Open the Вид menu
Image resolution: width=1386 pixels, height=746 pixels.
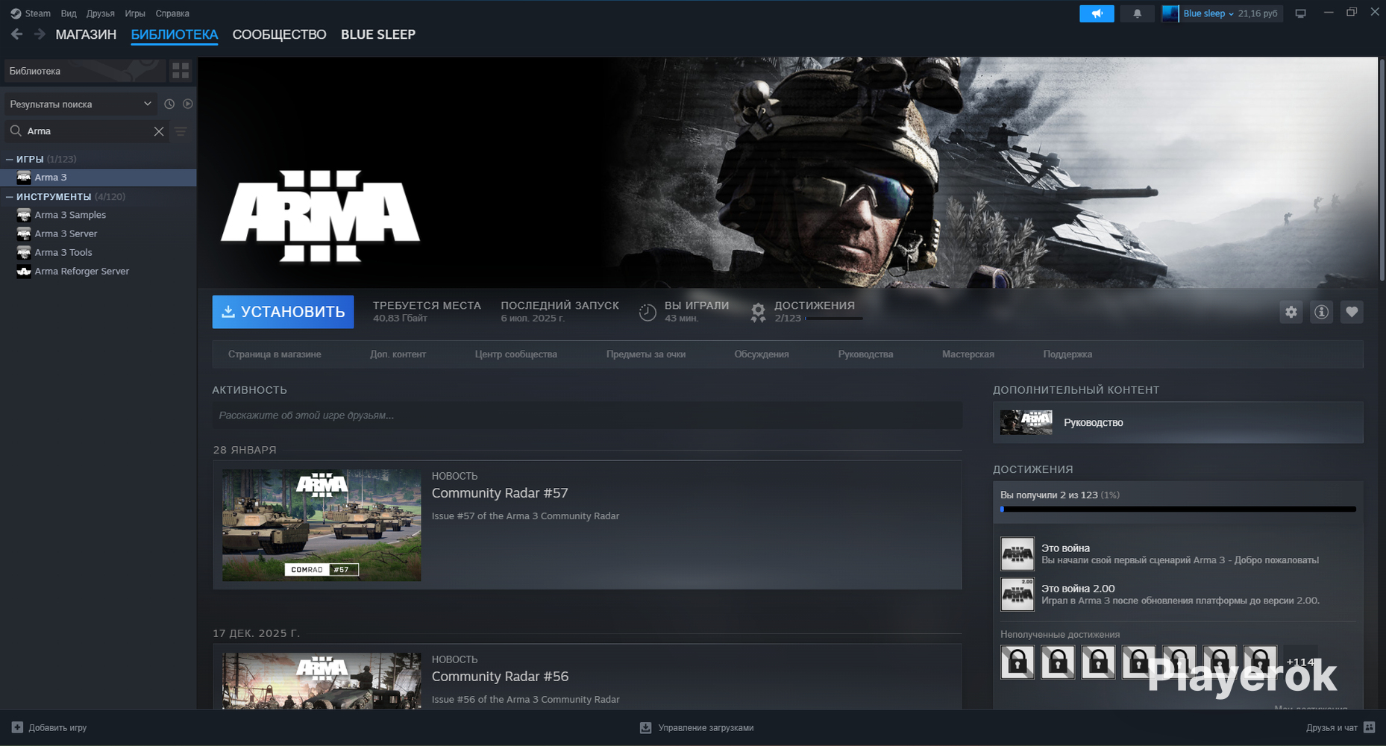tap(69, 13)
